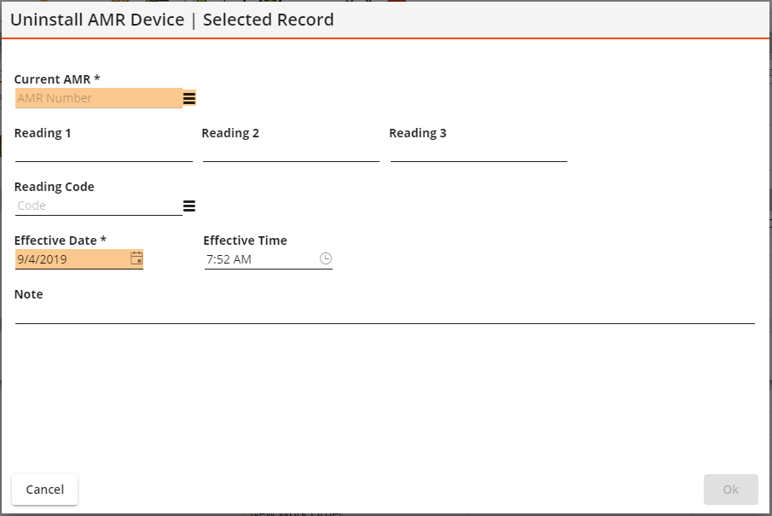Click the Effective Time label
The width and height of the screenshot is (772, 516).
click(x=245, y=241)
